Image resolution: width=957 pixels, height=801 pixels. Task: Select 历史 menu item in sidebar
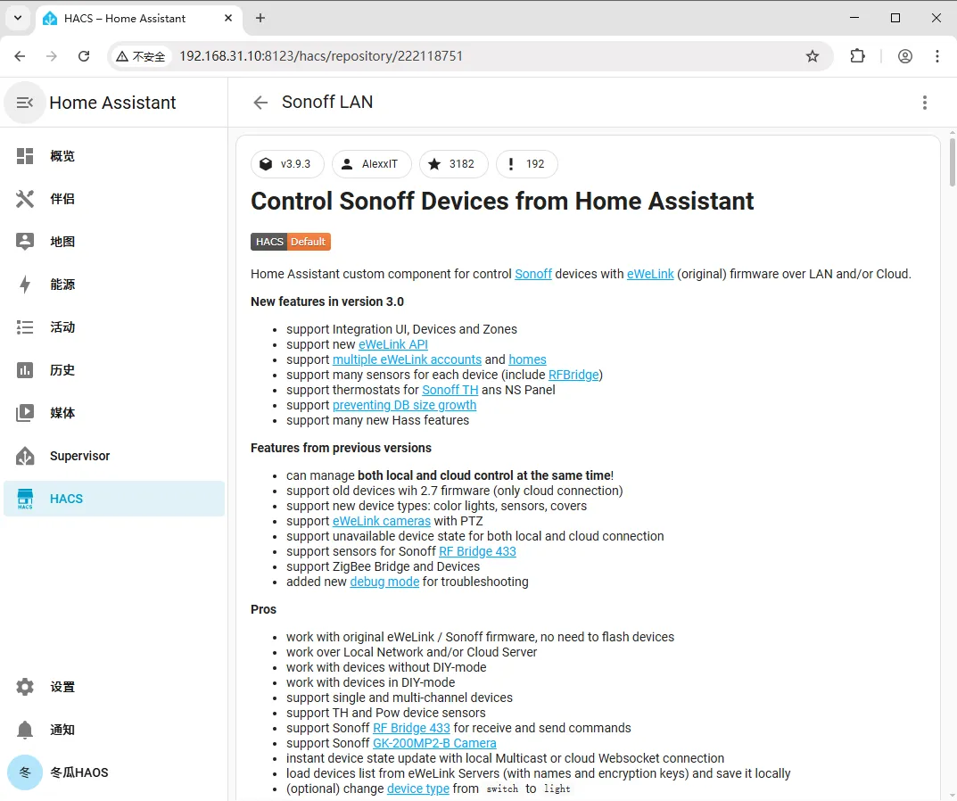pyautogui.click(x=114, y=370)
